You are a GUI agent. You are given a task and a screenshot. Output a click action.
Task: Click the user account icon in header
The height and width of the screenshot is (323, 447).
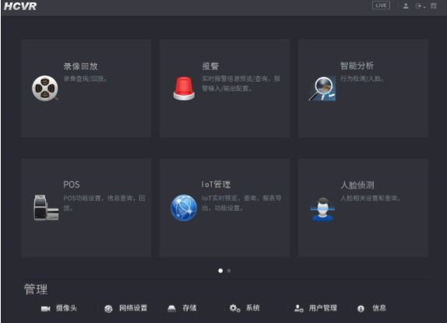tap(406, 6)
